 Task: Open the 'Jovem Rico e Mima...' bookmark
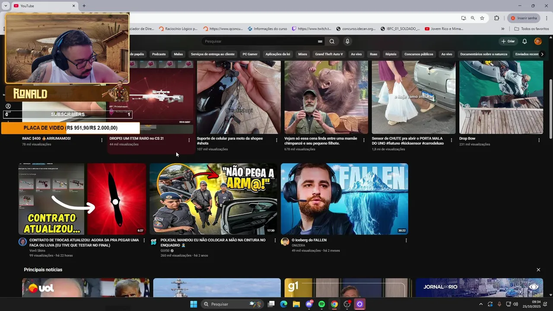[444, 29]
